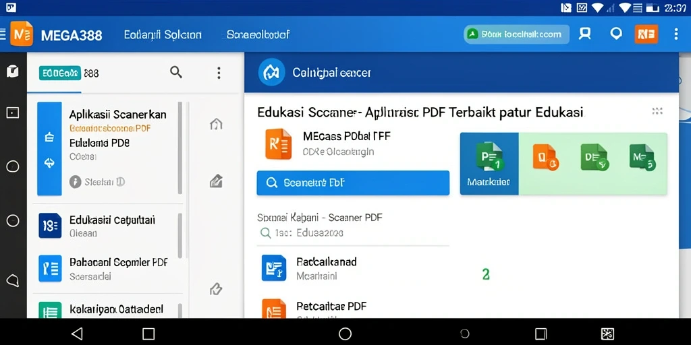Open the Scraeolbotaf tab in top bar
This screenshot has height=345, width=691.
258,34
